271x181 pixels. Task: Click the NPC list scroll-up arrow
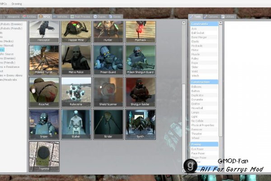[x=184, y=23]
